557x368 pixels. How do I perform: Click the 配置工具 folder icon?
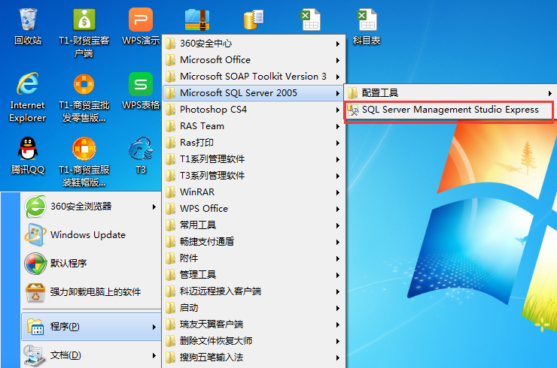353,93
